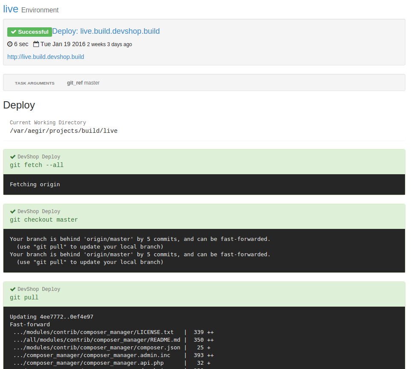
Task: Click /var/aegir/projects/build/live path text
Action: (x=64, y=131)
